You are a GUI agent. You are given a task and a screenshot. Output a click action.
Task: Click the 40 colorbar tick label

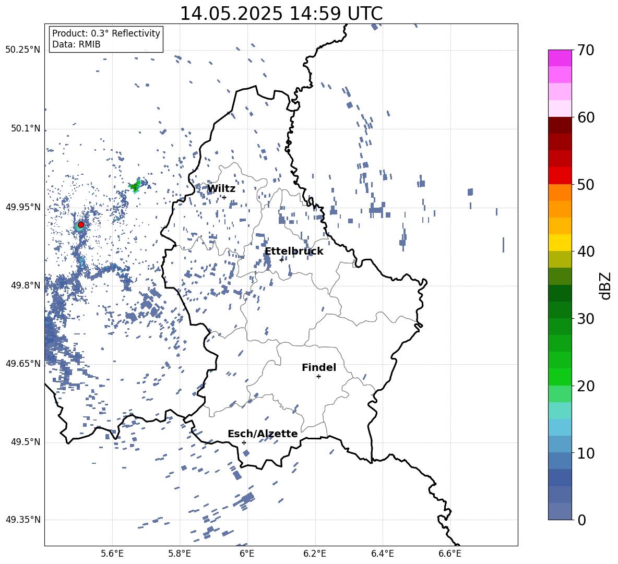(x=586, y=251)
